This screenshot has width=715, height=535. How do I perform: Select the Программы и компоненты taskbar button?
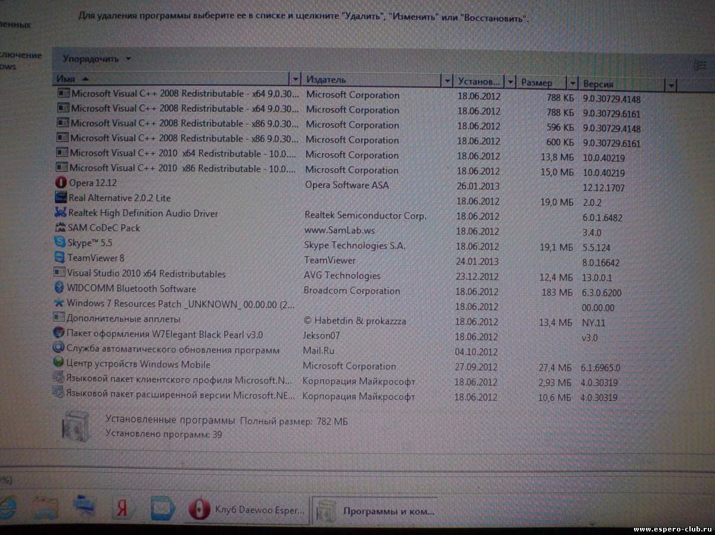[x=375, y=511]
